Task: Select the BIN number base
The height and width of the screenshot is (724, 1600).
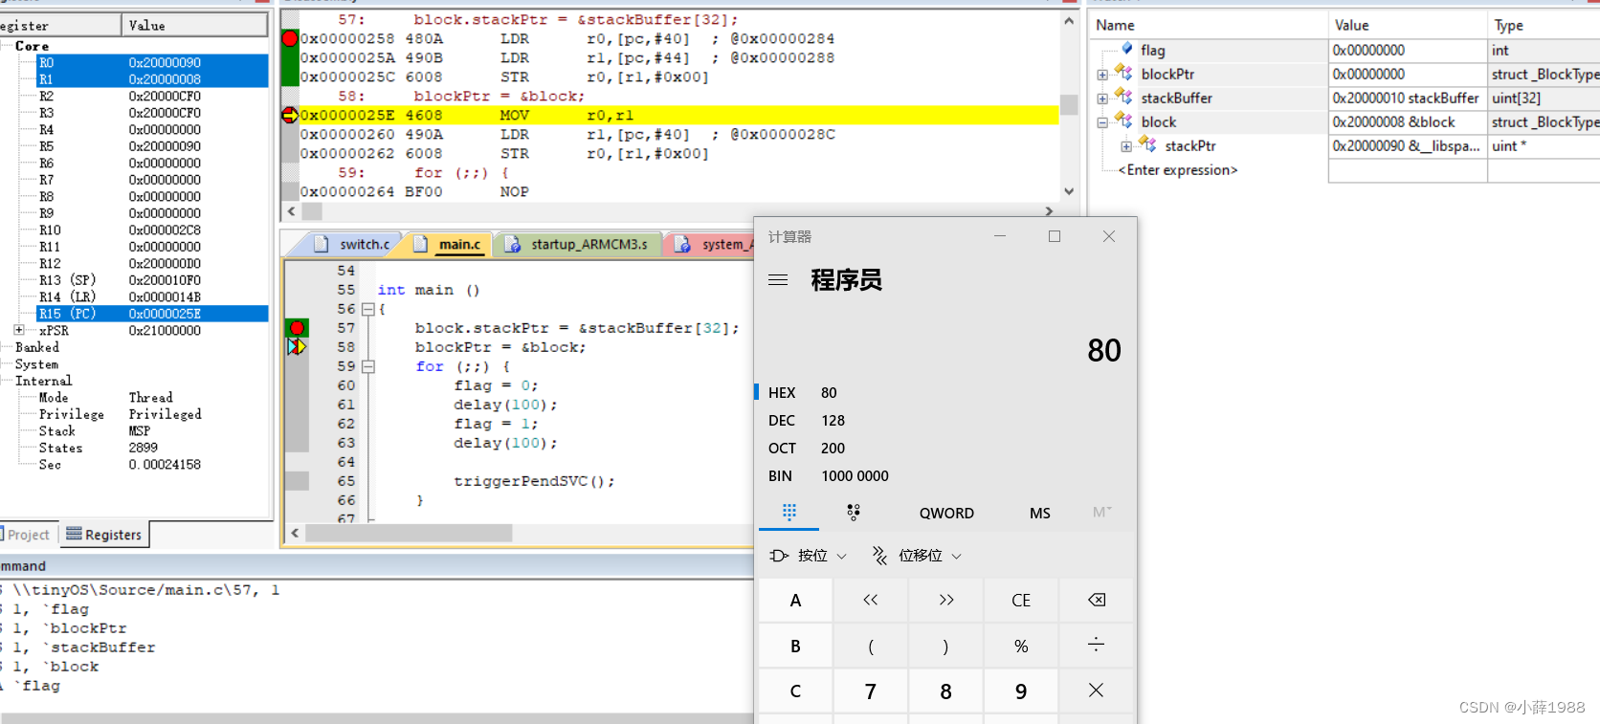Action: 944,475
